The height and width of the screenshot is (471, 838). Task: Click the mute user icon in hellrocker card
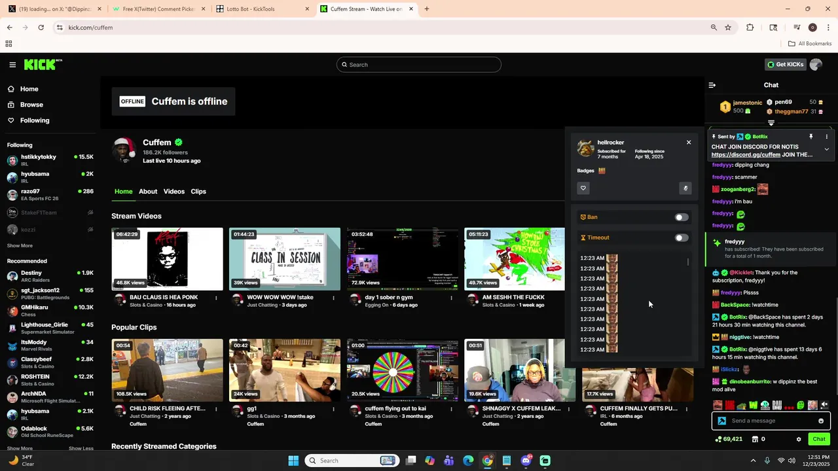[x=685, y=188]
